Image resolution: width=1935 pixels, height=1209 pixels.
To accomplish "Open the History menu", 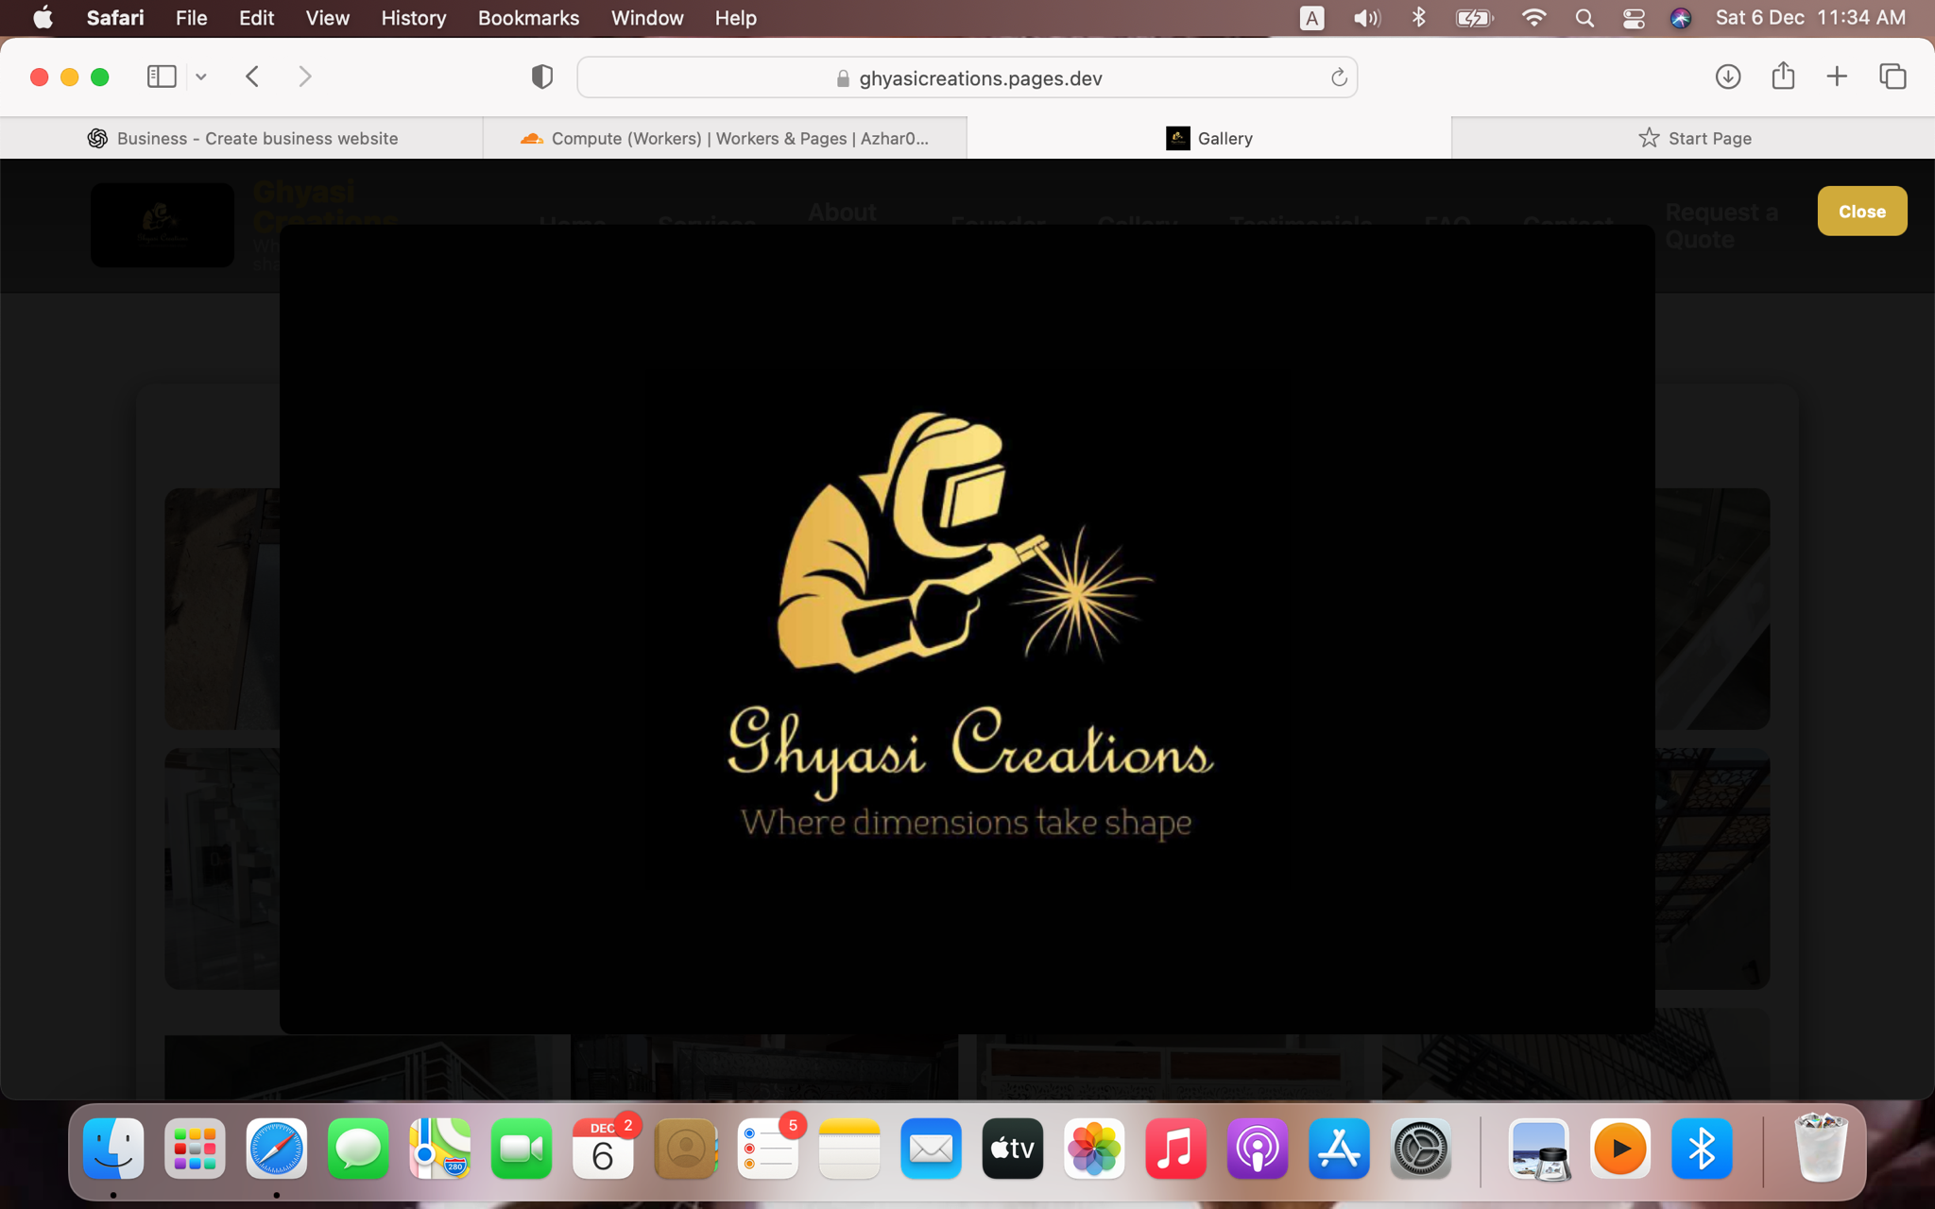I will click(x=413, y=18).
